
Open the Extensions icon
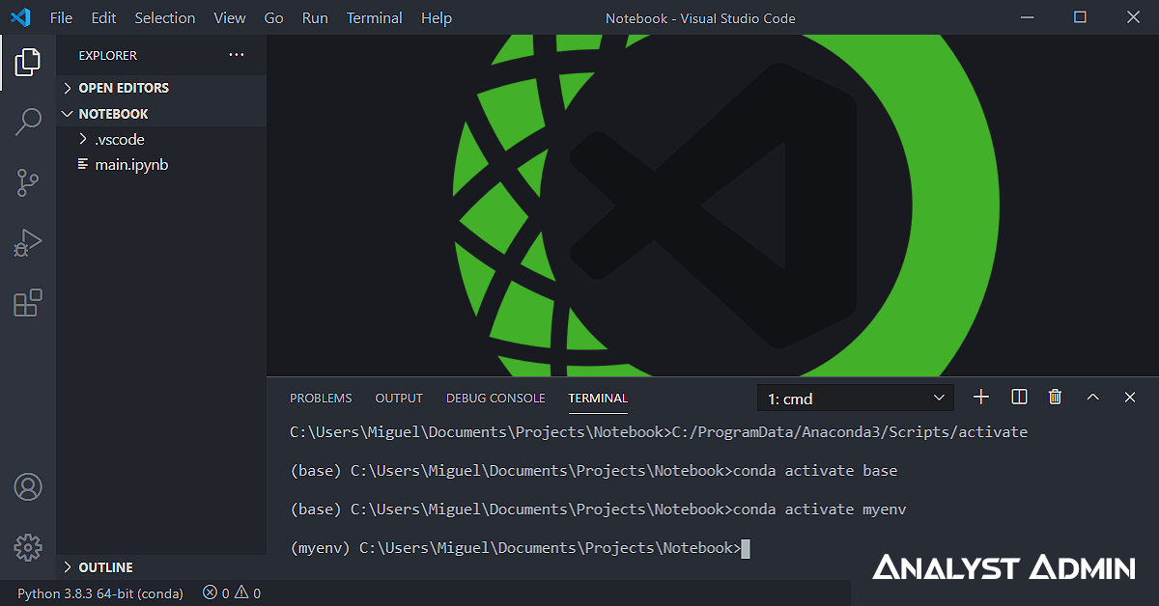28,302
